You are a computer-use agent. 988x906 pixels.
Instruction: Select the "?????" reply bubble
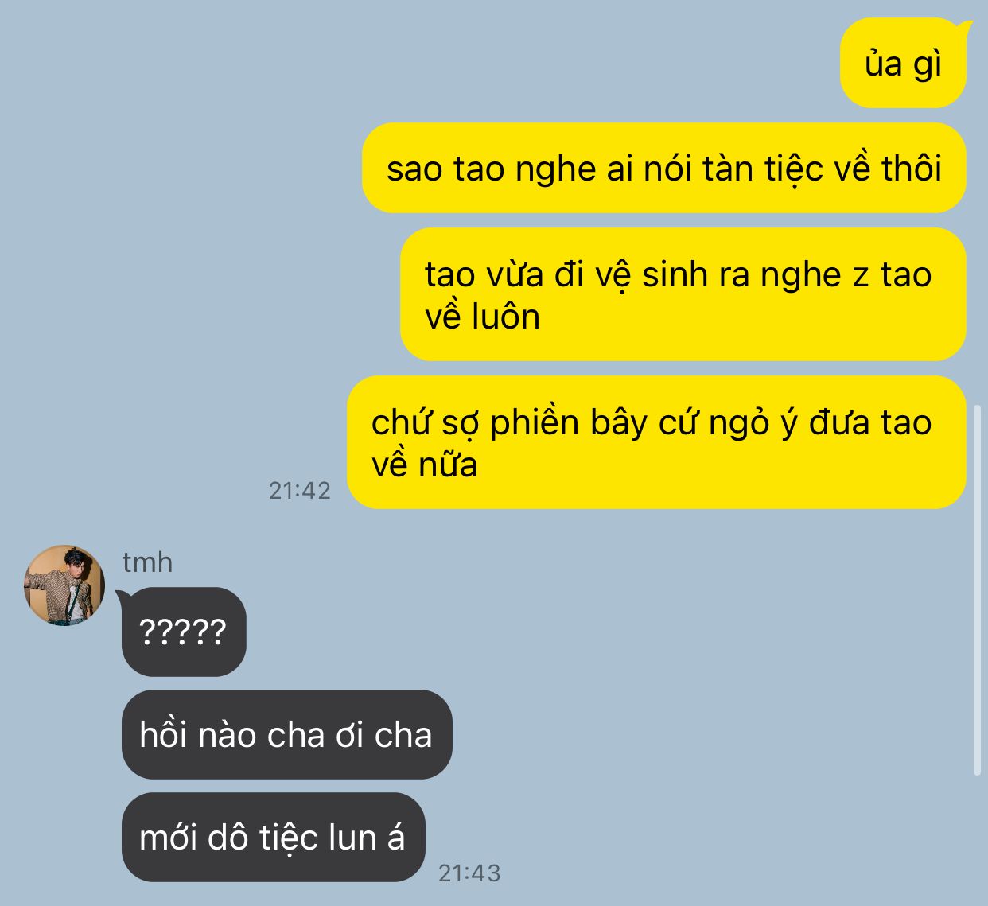[184, 632]
